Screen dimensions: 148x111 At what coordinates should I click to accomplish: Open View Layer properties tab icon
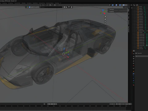pyautogui.click(x=134, y=61)
